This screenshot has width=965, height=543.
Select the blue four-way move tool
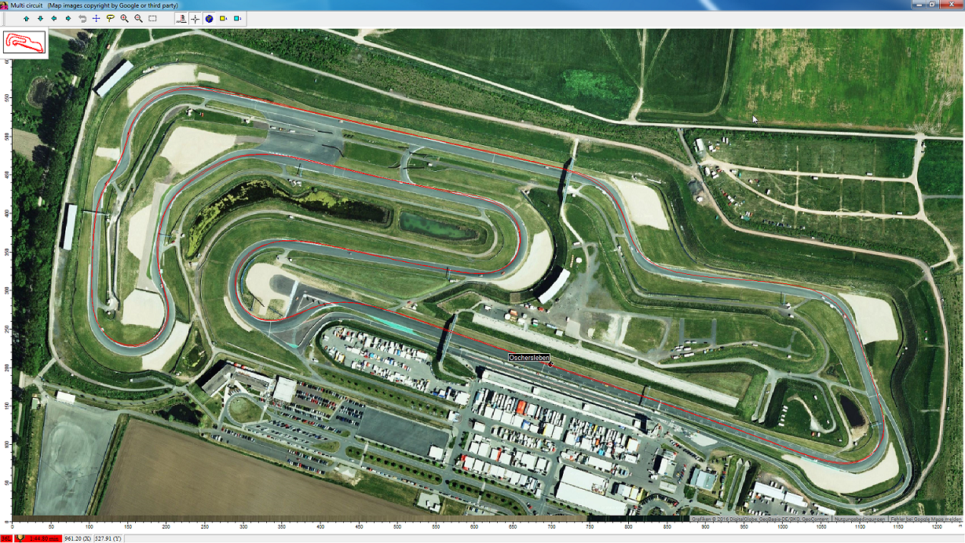click(97, 18)
